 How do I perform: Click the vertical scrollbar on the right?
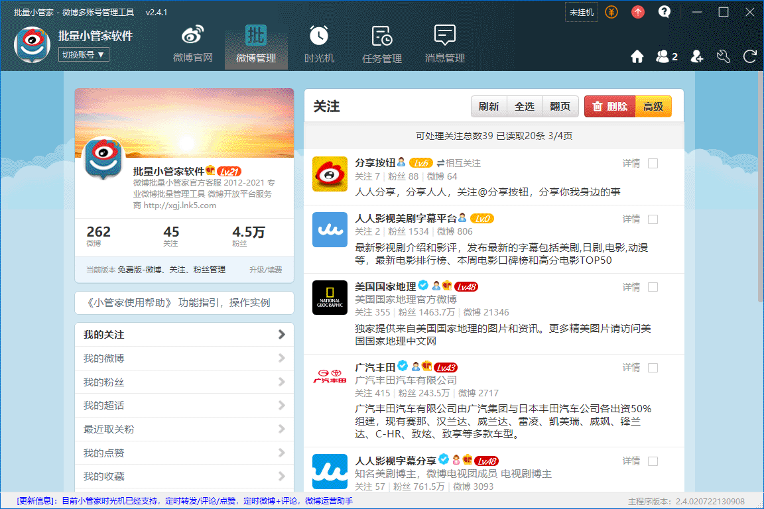coord(760,186)
